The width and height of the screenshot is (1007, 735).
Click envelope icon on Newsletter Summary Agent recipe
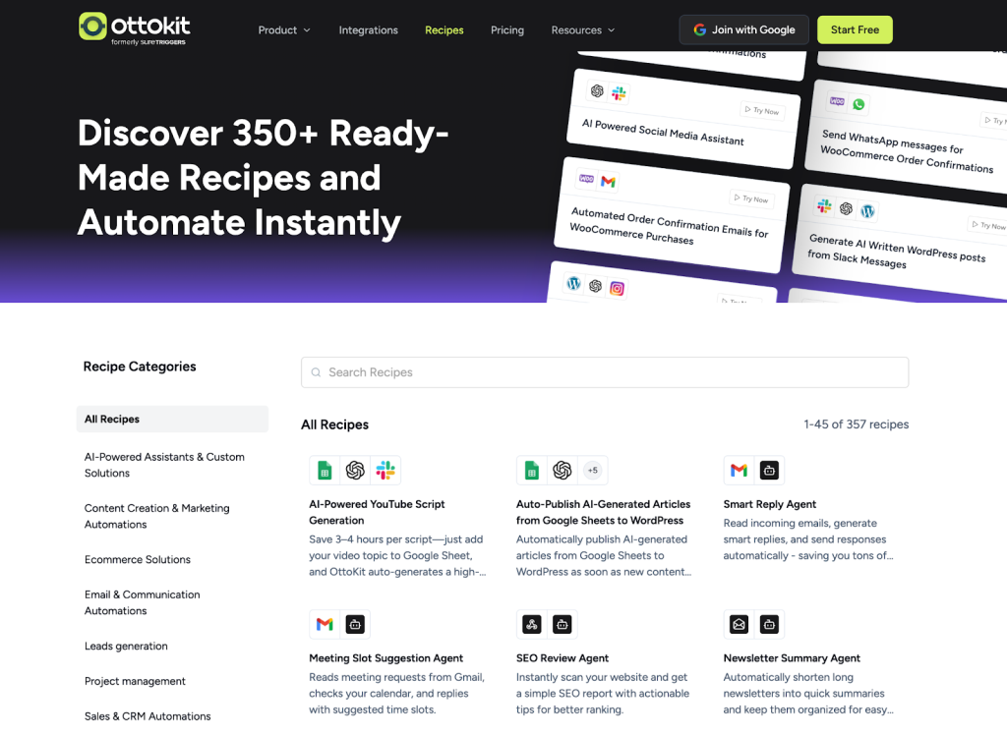coord(739,625)
